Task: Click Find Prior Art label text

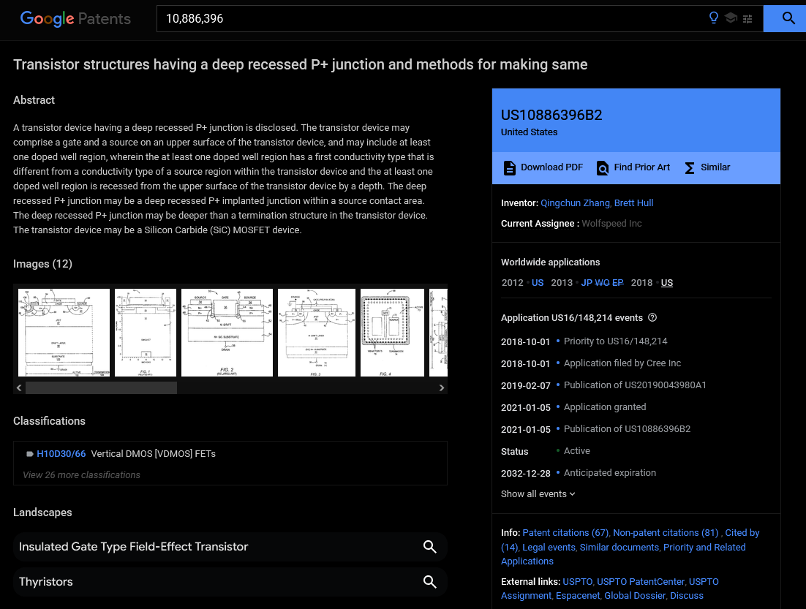Action: pos(641,167)
